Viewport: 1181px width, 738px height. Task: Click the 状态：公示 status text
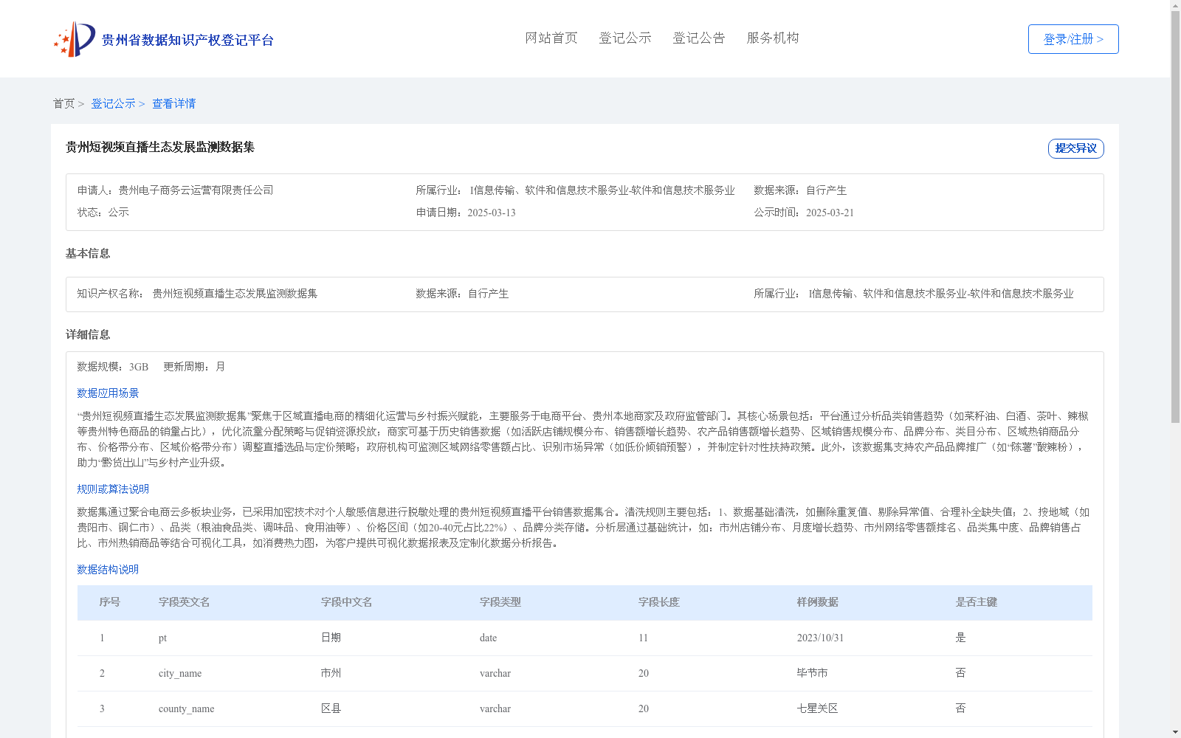pyautogui.click(x=103, y=213)
